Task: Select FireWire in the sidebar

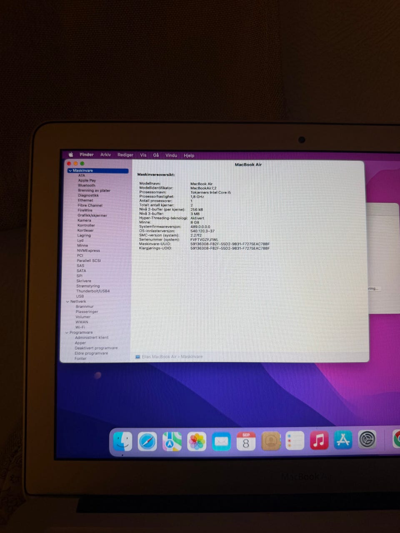Action: click(85, 210)
